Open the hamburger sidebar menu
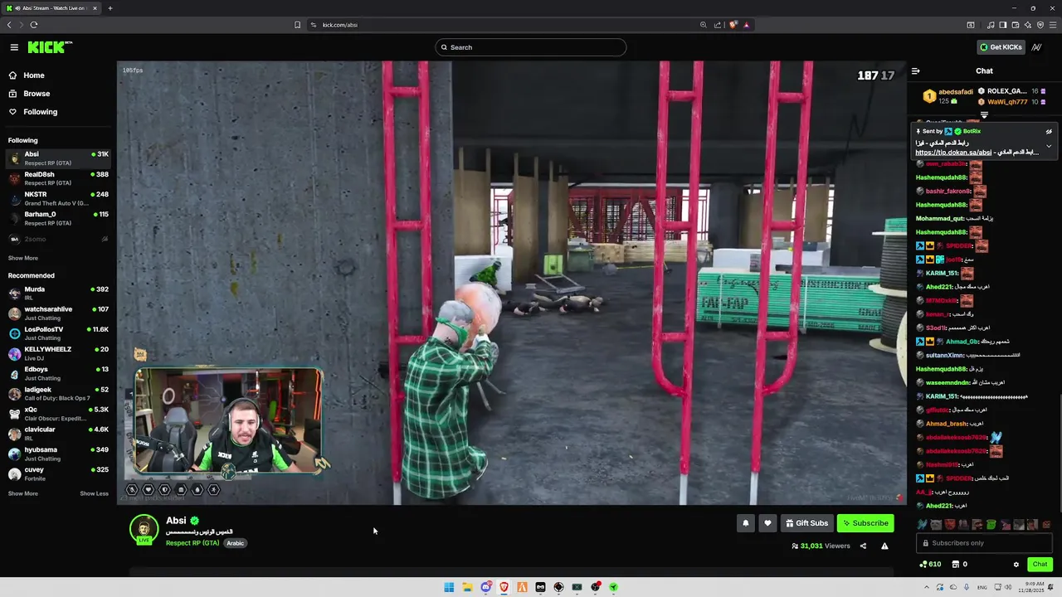This screenshot has width=1062, height=597. (x=14, y=47)
